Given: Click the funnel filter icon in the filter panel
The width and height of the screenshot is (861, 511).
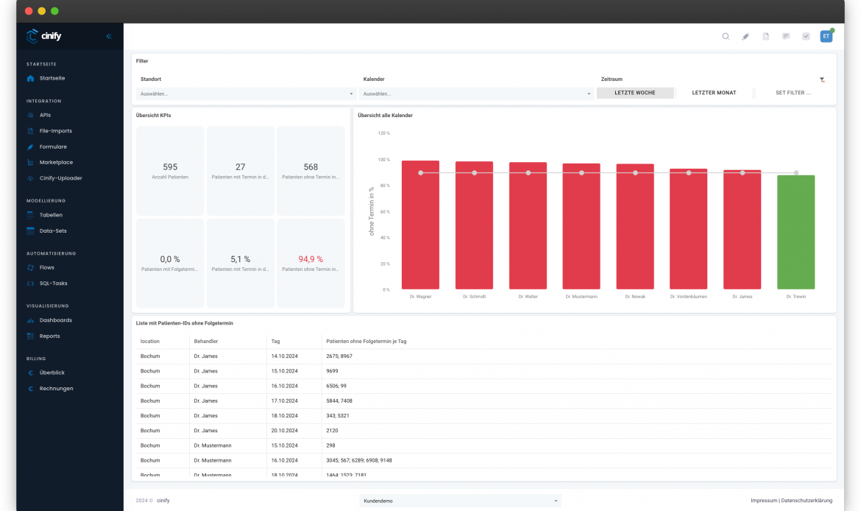Looking at the screenshot, I should point(822,80).
